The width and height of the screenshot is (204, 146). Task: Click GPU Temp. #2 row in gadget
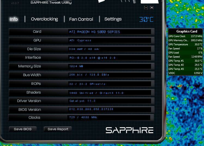(x=185, y=65)
